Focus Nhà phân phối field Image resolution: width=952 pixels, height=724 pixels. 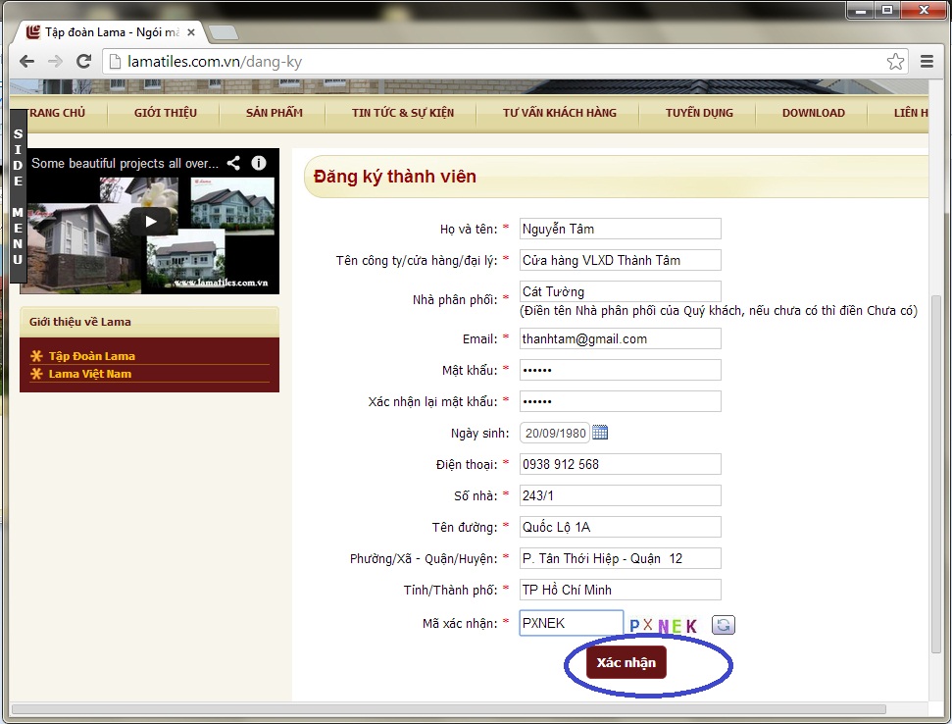pos(620,291)
